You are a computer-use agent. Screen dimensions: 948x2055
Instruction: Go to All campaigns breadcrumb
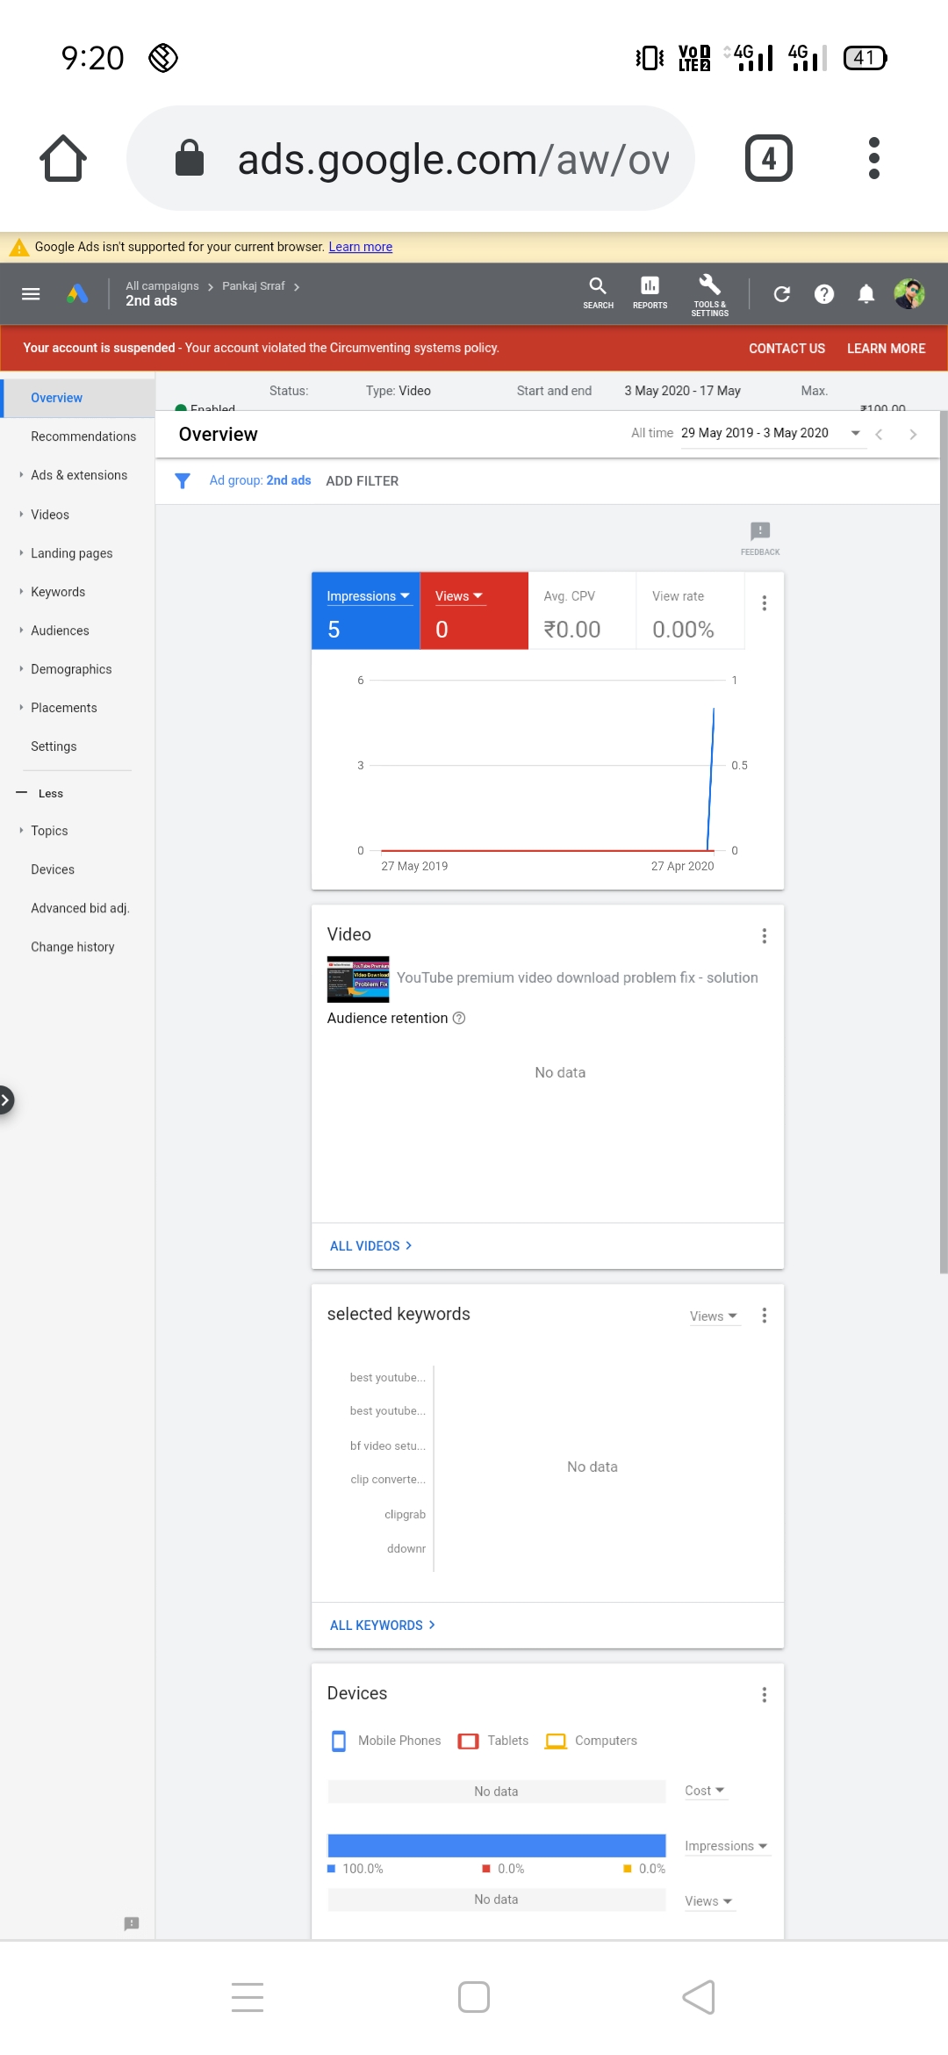pos(162,286)
